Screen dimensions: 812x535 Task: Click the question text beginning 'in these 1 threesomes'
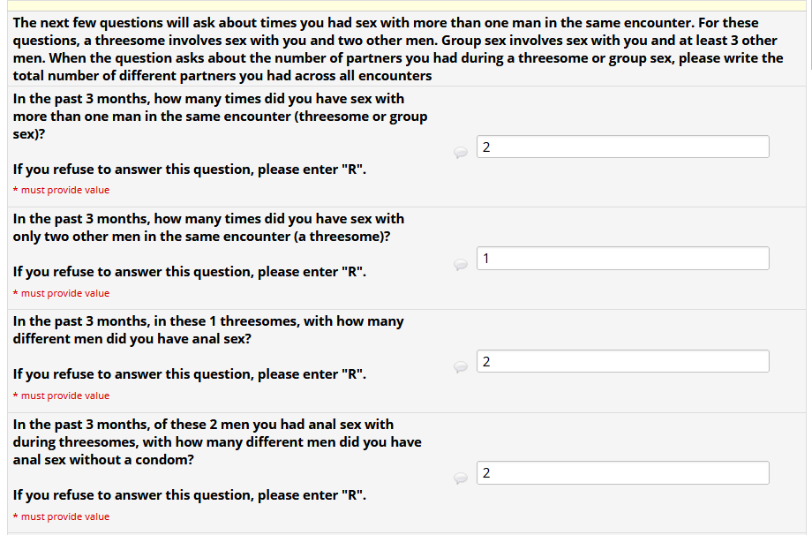point(208,330)
